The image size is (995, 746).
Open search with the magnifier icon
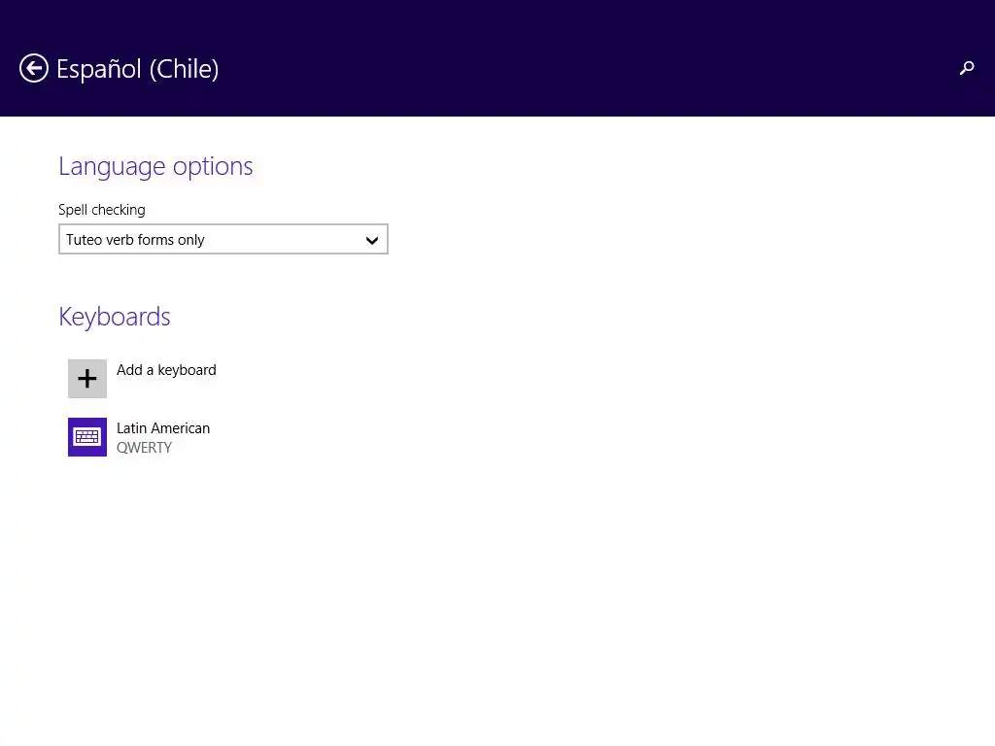[966, 68]
